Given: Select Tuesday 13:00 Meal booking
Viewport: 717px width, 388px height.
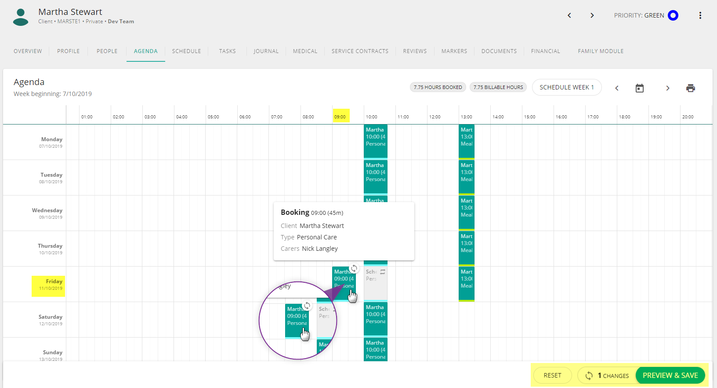Looking at the screenshot, I should coord(467,178).
